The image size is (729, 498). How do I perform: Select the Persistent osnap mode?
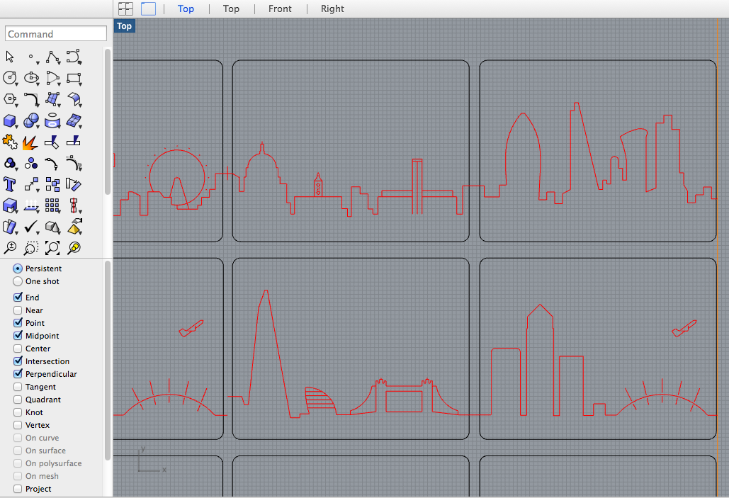(18, 268)
